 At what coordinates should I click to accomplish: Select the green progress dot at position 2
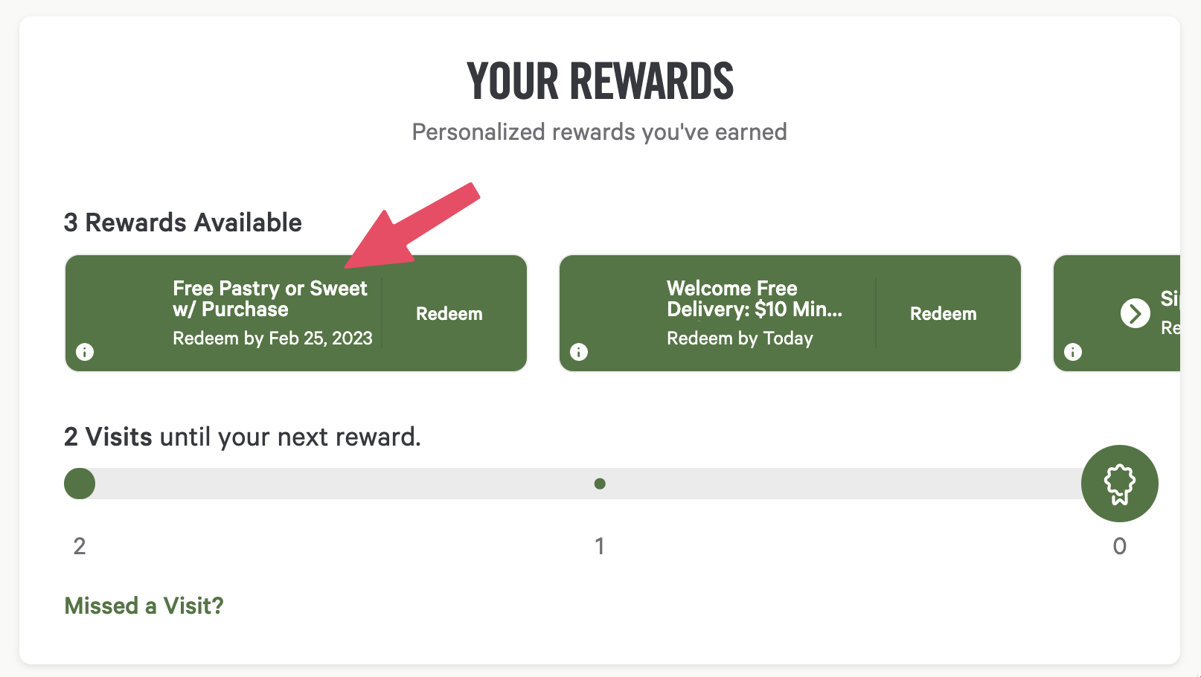click(x=79, y=483)
